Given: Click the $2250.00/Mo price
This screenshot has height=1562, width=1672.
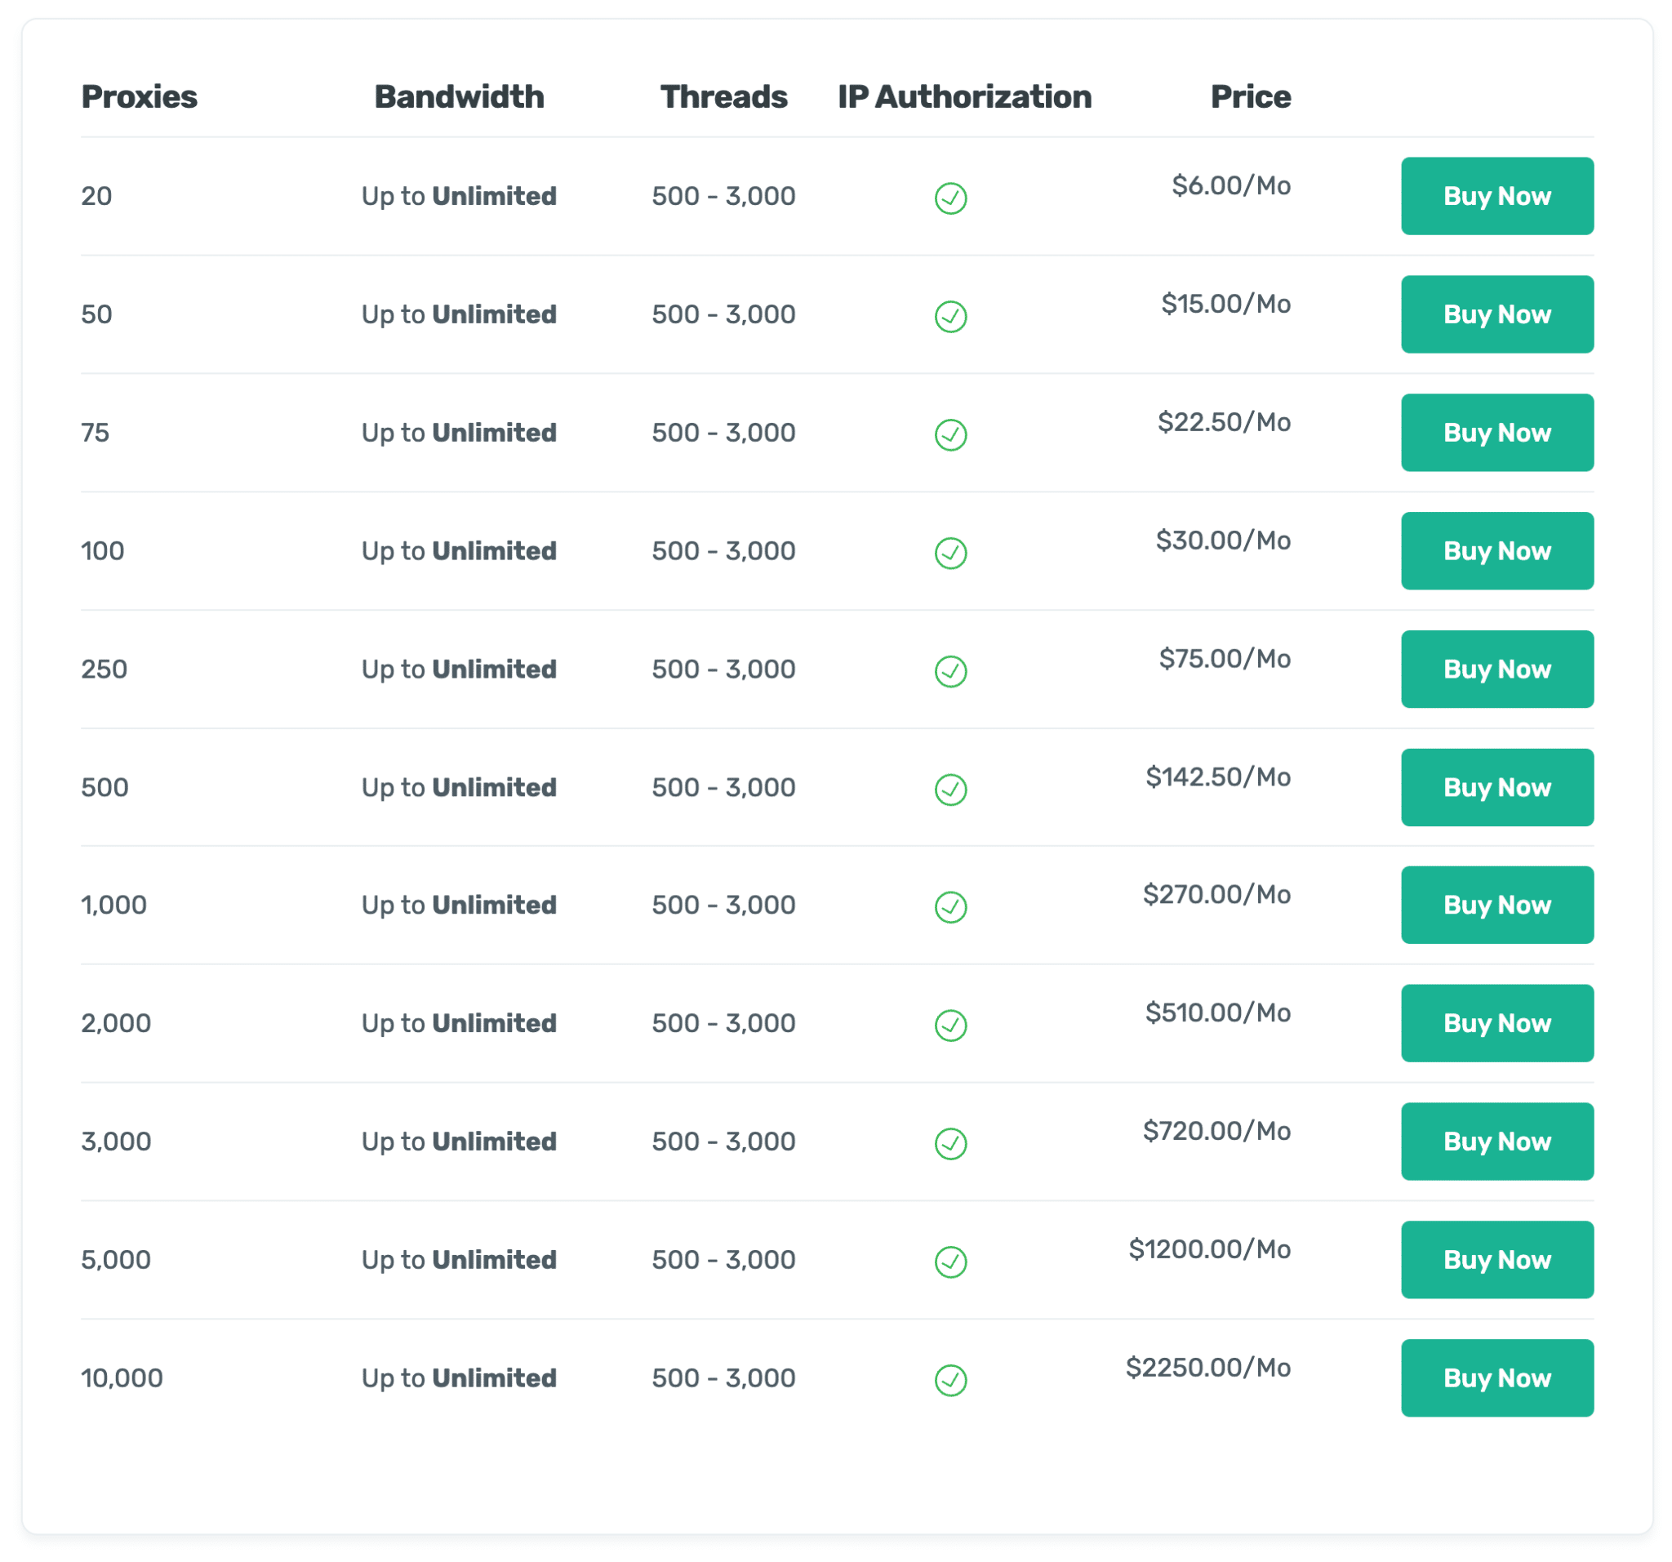Looking at the screenshot, I should click(x=1208, y=1368).
